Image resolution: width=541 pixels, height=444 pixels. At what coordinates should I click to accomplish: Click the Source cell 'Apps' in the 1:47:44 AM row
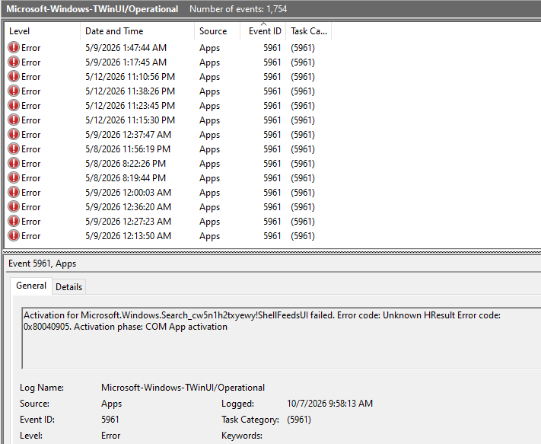point(209,48)
